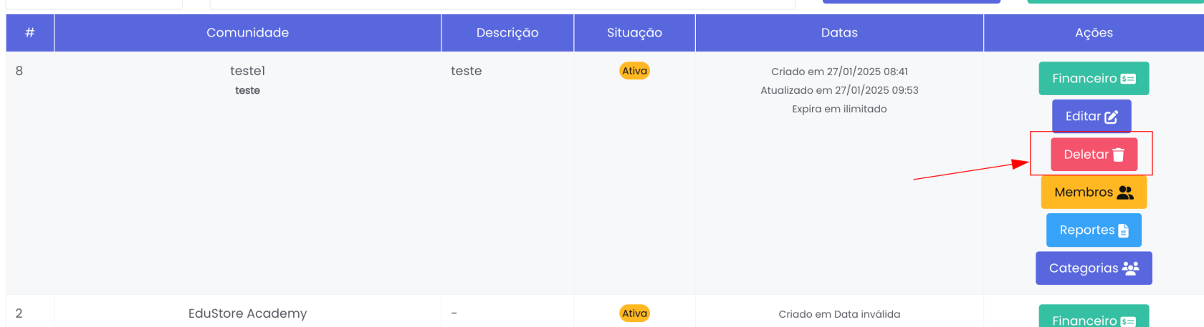The width and height of the screenshot is (1204, 327).
Task: Click the Ações column header
Action: point(1094,33)
